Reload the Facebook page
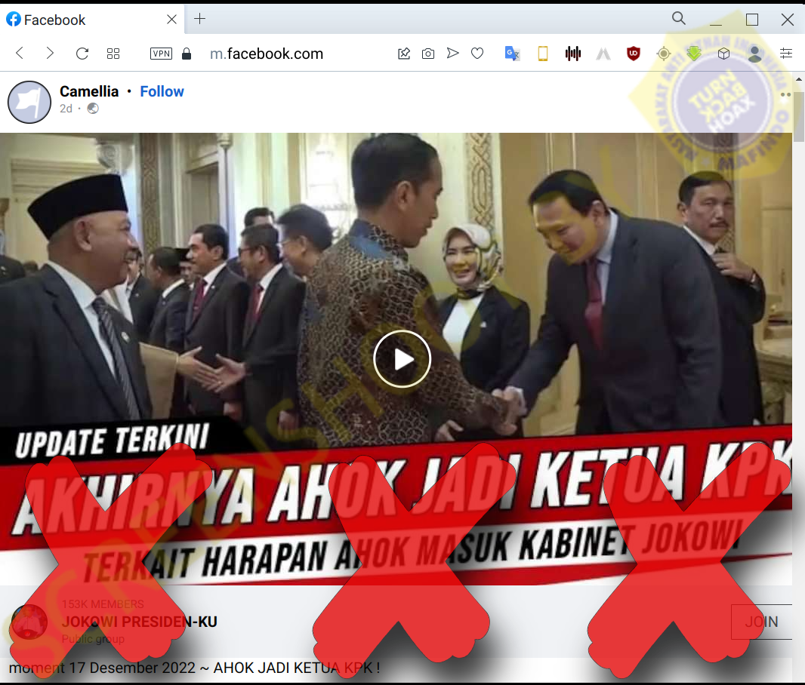Screen dimensions: 805x685 (82, 54)
